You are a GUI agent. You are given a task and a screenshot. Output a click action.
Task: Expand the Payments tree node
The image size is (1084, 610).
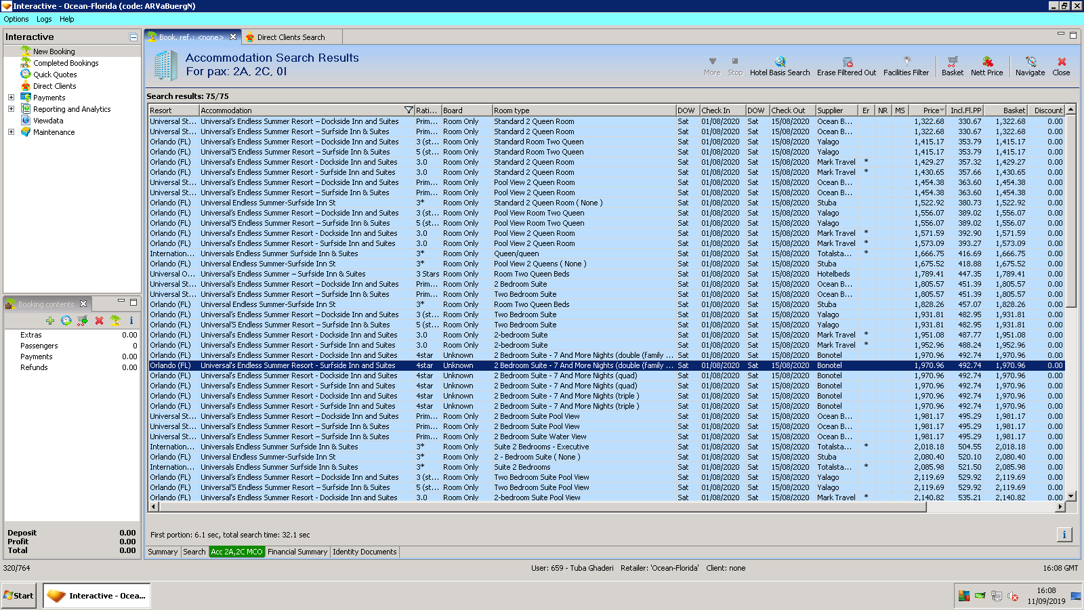(x=11, y=98)
